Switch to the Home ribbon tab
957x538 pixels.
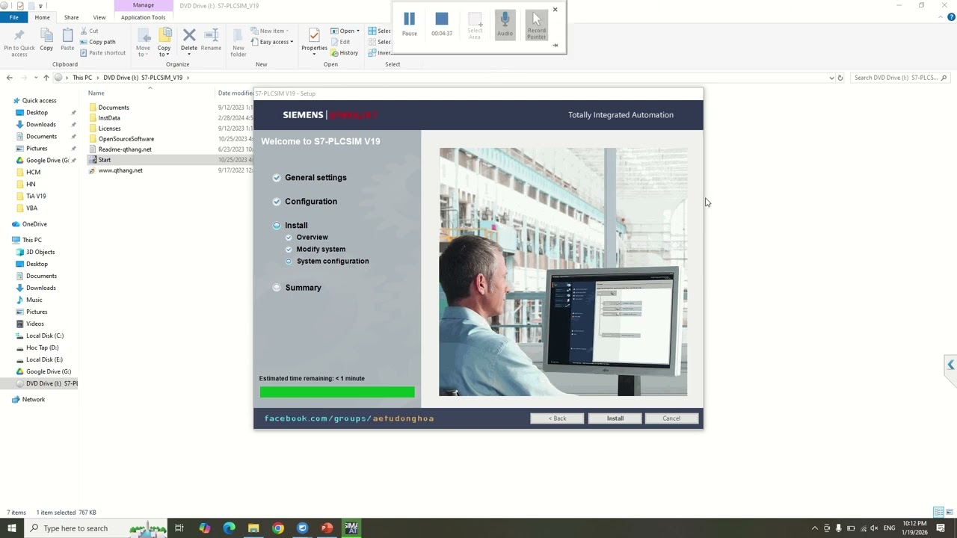(42, 17)
